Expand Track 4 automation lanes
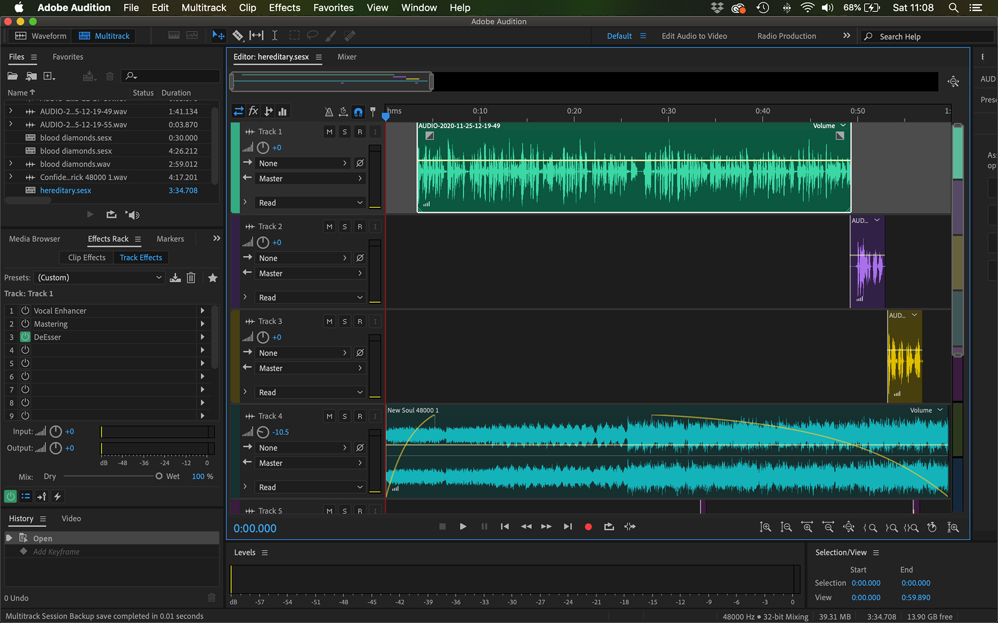998x623 pixels. point(245,486)
